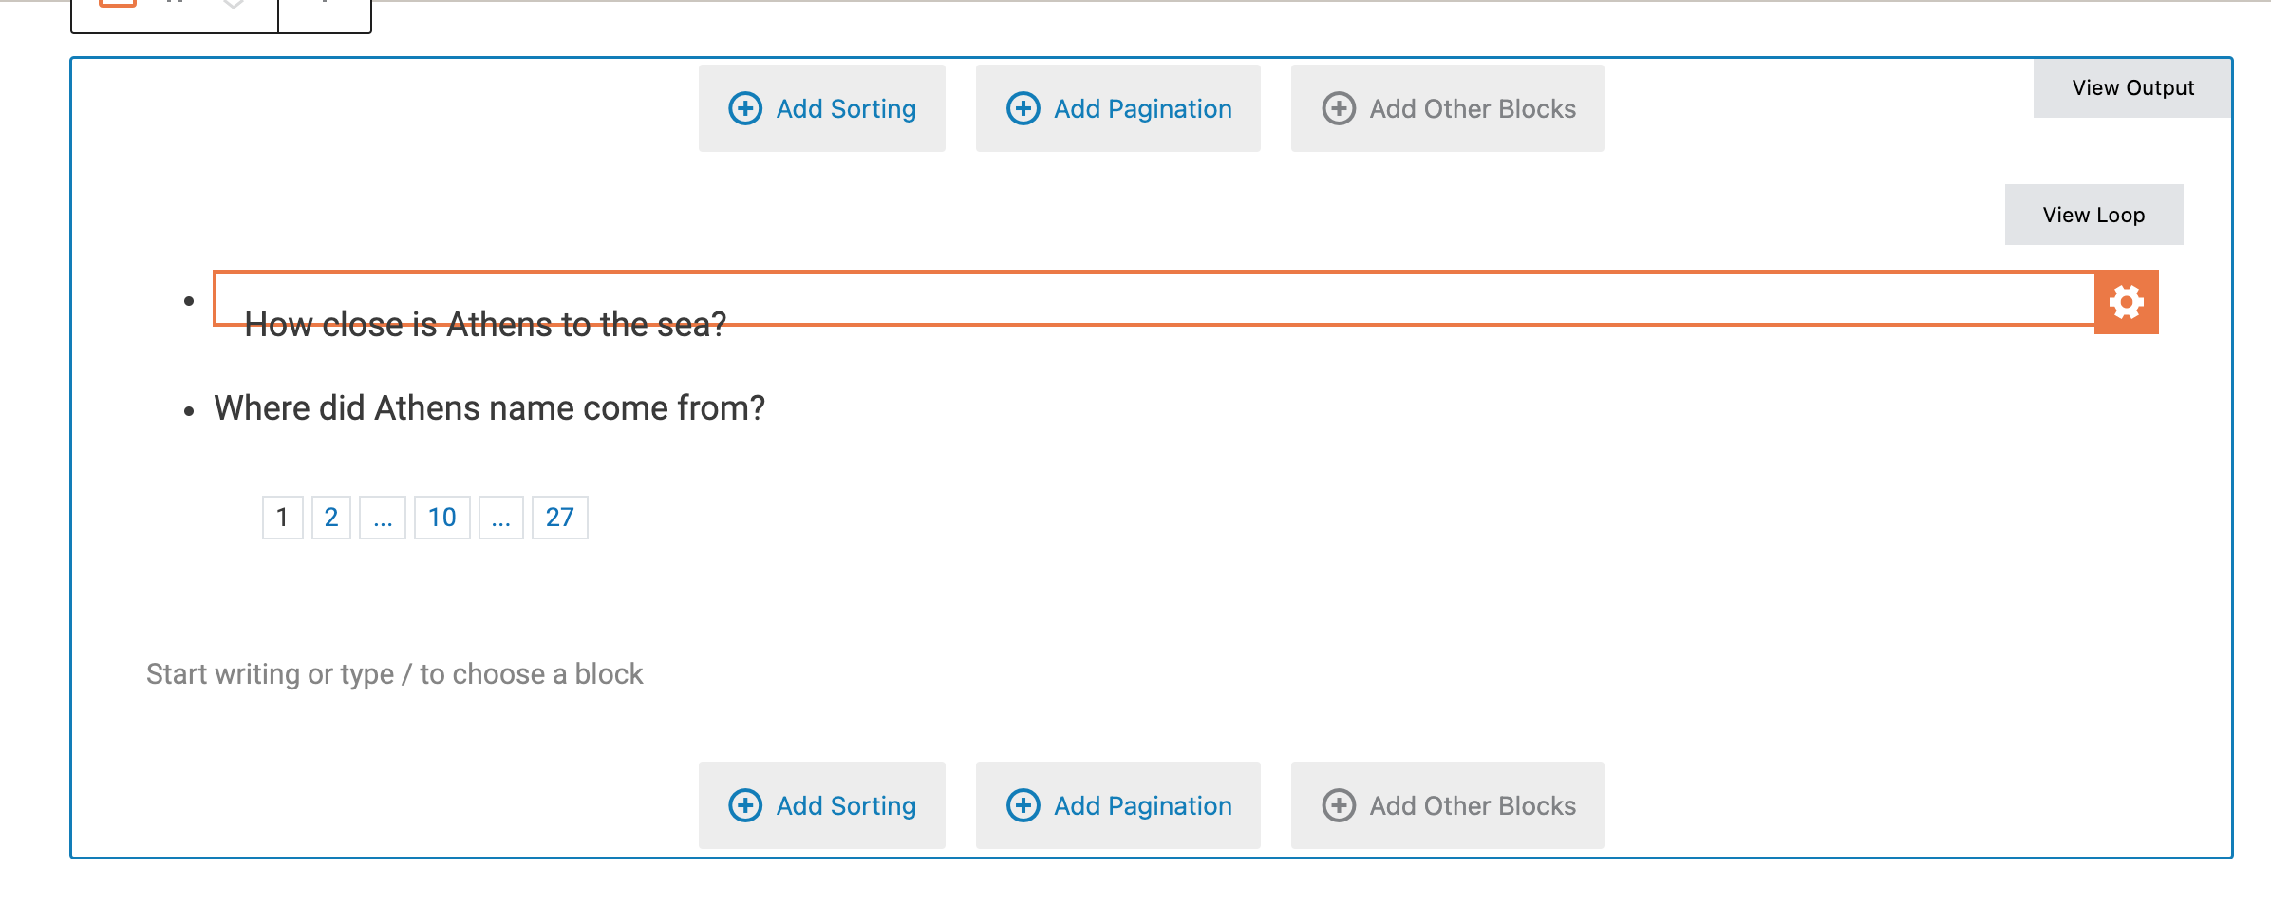Click the 'How close is Athens to the sea?' item
Viewport: 2271px width, 906px height.
click(485, 325)
